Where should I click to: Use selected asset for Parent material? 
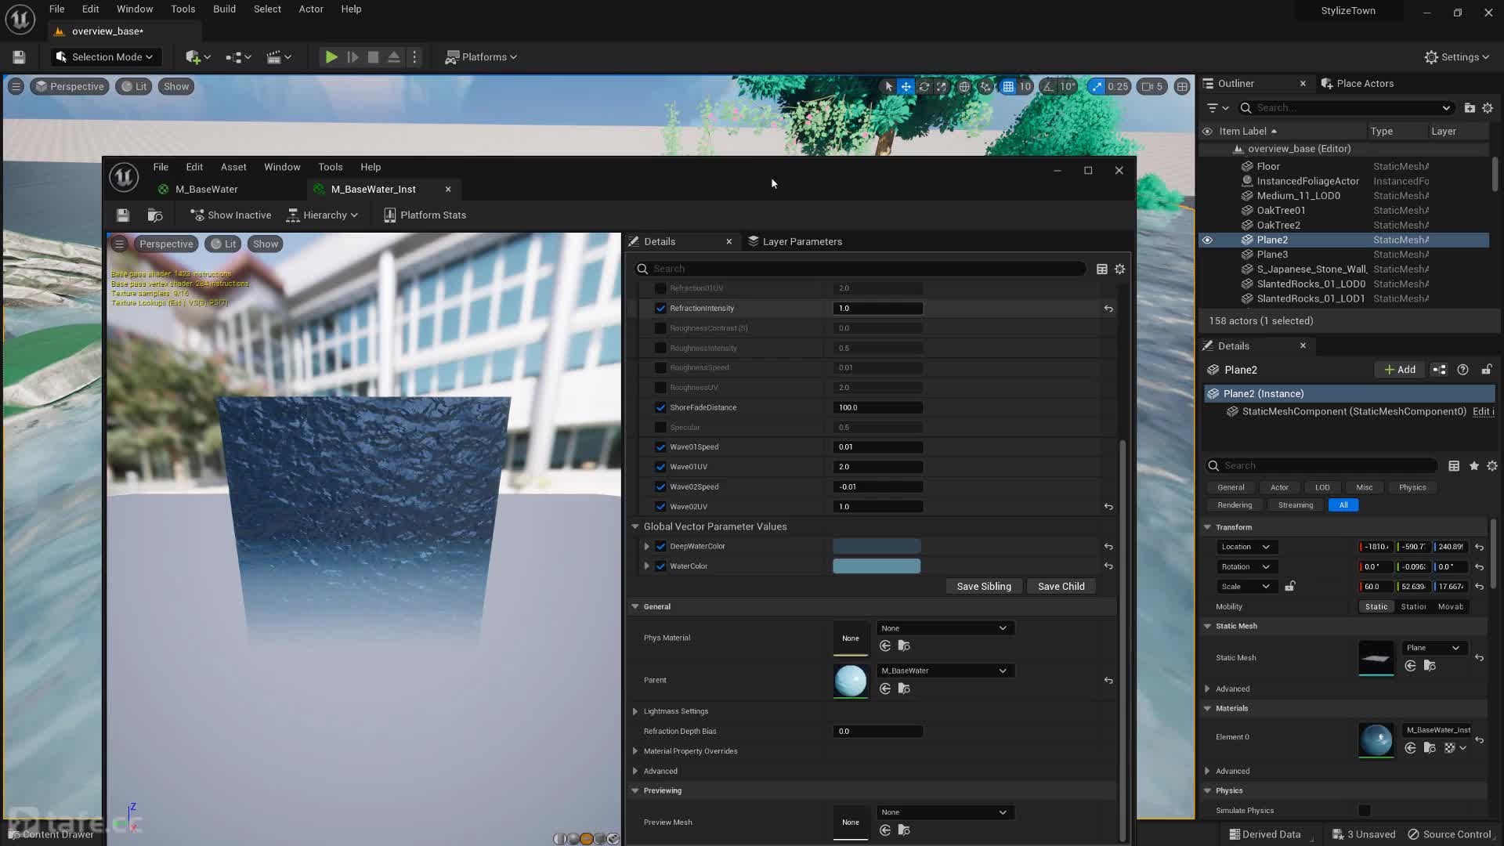(x=885, y=689)
